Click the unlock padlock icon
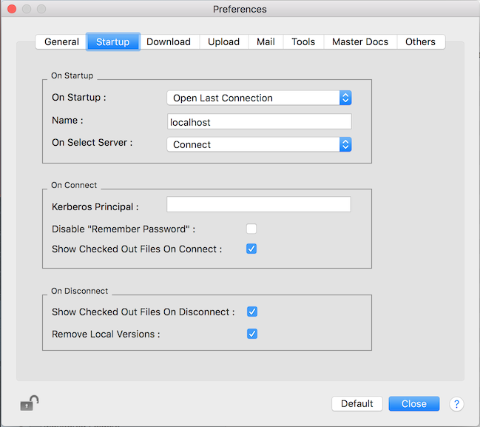Image resolution: width=480 pixels, height=427 pixels. pyautogui.click(x=30, y=403)
